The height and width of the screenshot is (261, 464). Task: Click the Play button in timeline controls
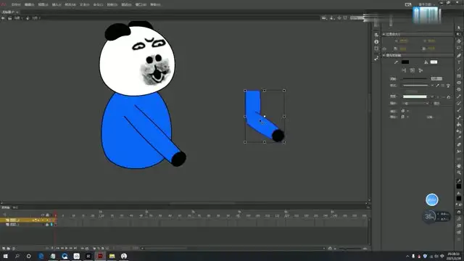click(x=66, y=248)
